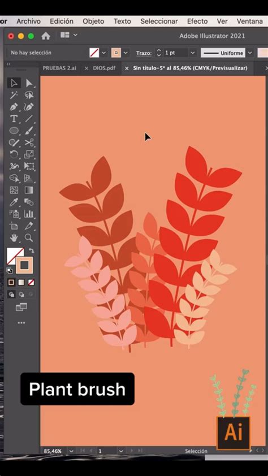Viewport: 268px width, 476px height.
Task: Open the stroke color dropdown arrow
Action: 126,53
